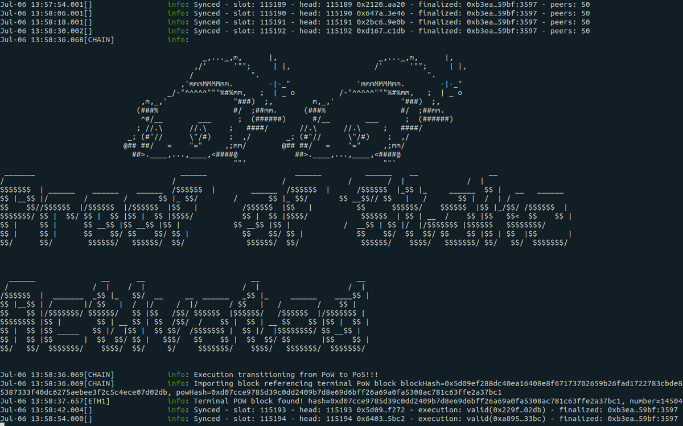
Task: Click the blockHash=0x5d09ef288dc40ea value
Action: [x=542, y=384]
